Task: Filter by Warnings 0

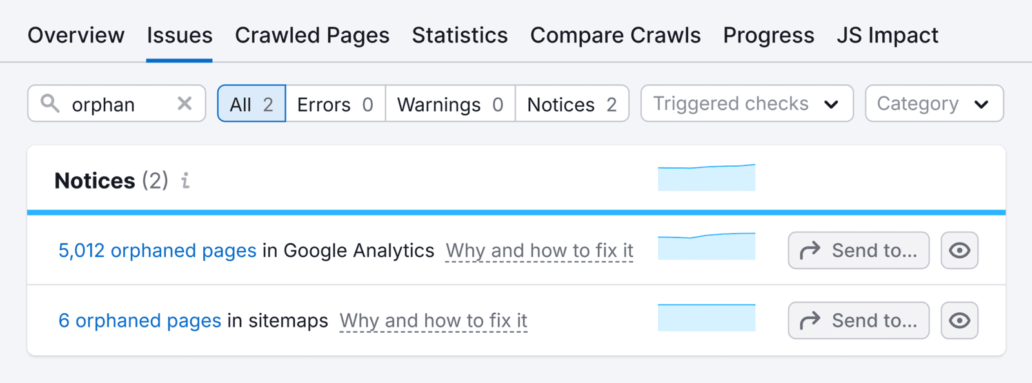Action: pyautogui.click(x=450, y=104)
